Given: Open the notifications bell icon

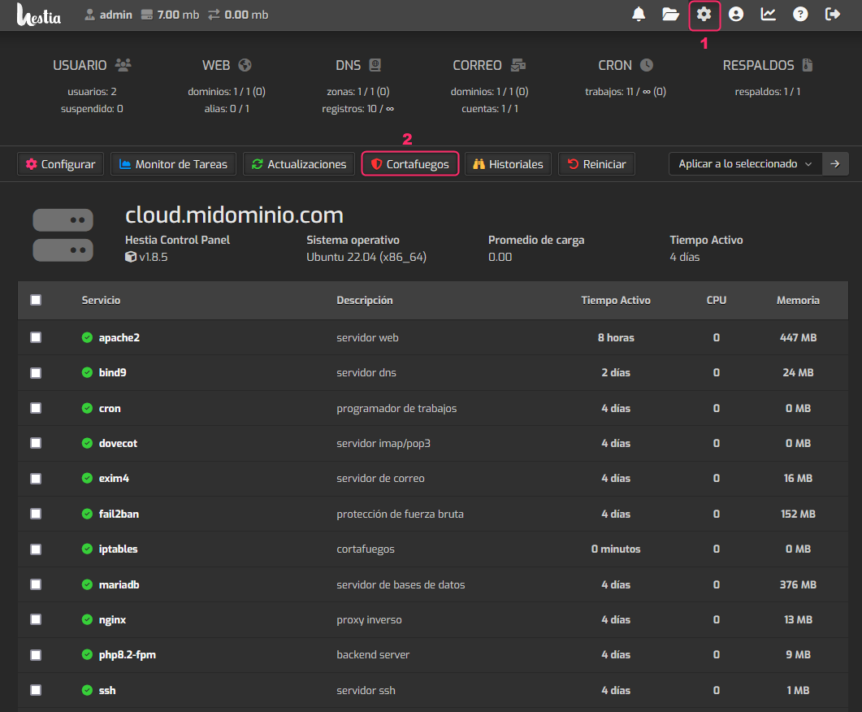Looking at the screenshot, I should [x=639, y=14].
